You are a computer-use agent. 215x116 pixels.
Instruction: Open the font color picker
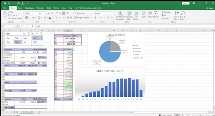[x=50, y=18]
